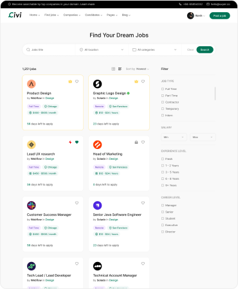Save Senior Java Software Engineer with heart icon
The height and width of the screenshot is (289, 238).
(x=143, y=203)
